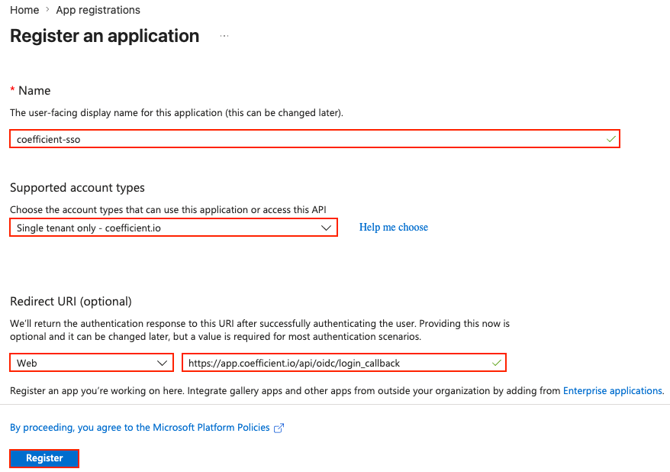Image resolution: width=670 pixels, height=472 pixels.
Task: Select the 'Supported account types' heading
Action: click(x=77, y=188)
